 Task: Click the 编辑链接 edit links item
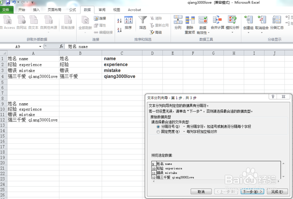[103, 32]
